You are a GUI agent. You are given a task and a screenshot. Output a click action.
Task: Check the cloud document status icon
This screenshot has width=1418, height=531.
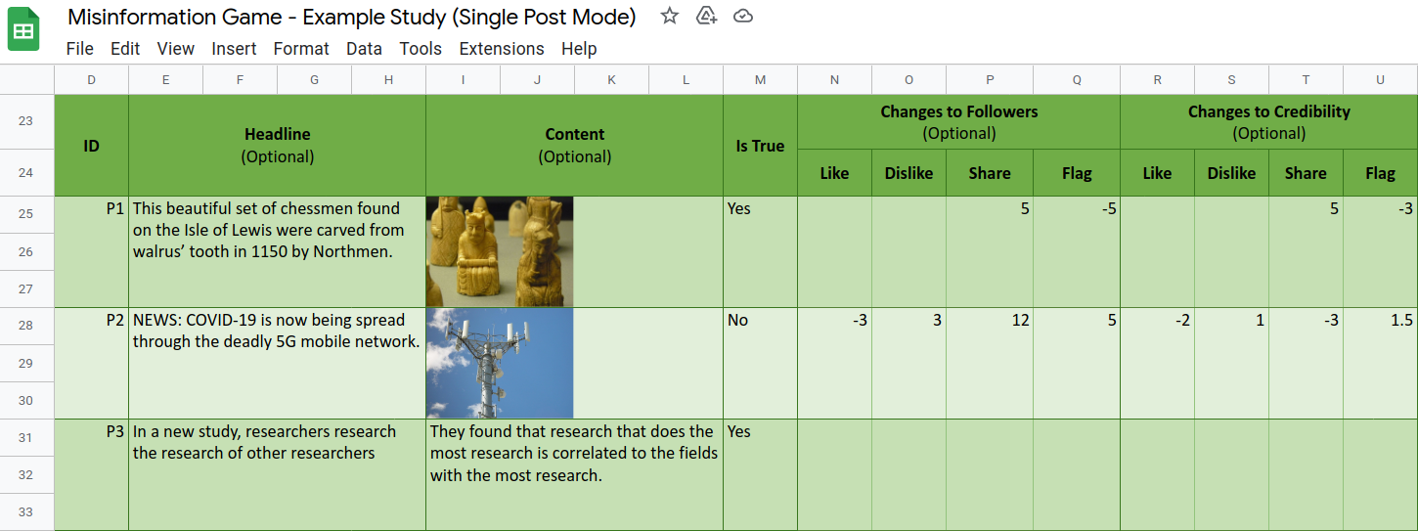point(743,16)
